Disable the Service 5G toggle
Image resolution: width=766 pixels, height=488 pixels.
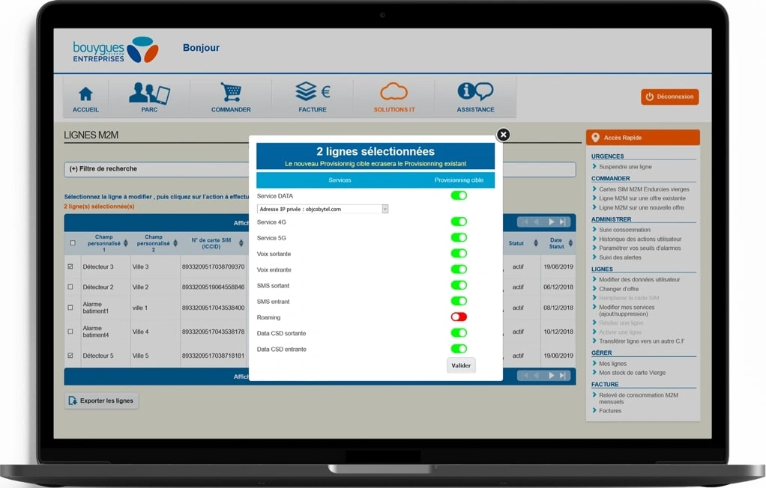click(458, 238)
